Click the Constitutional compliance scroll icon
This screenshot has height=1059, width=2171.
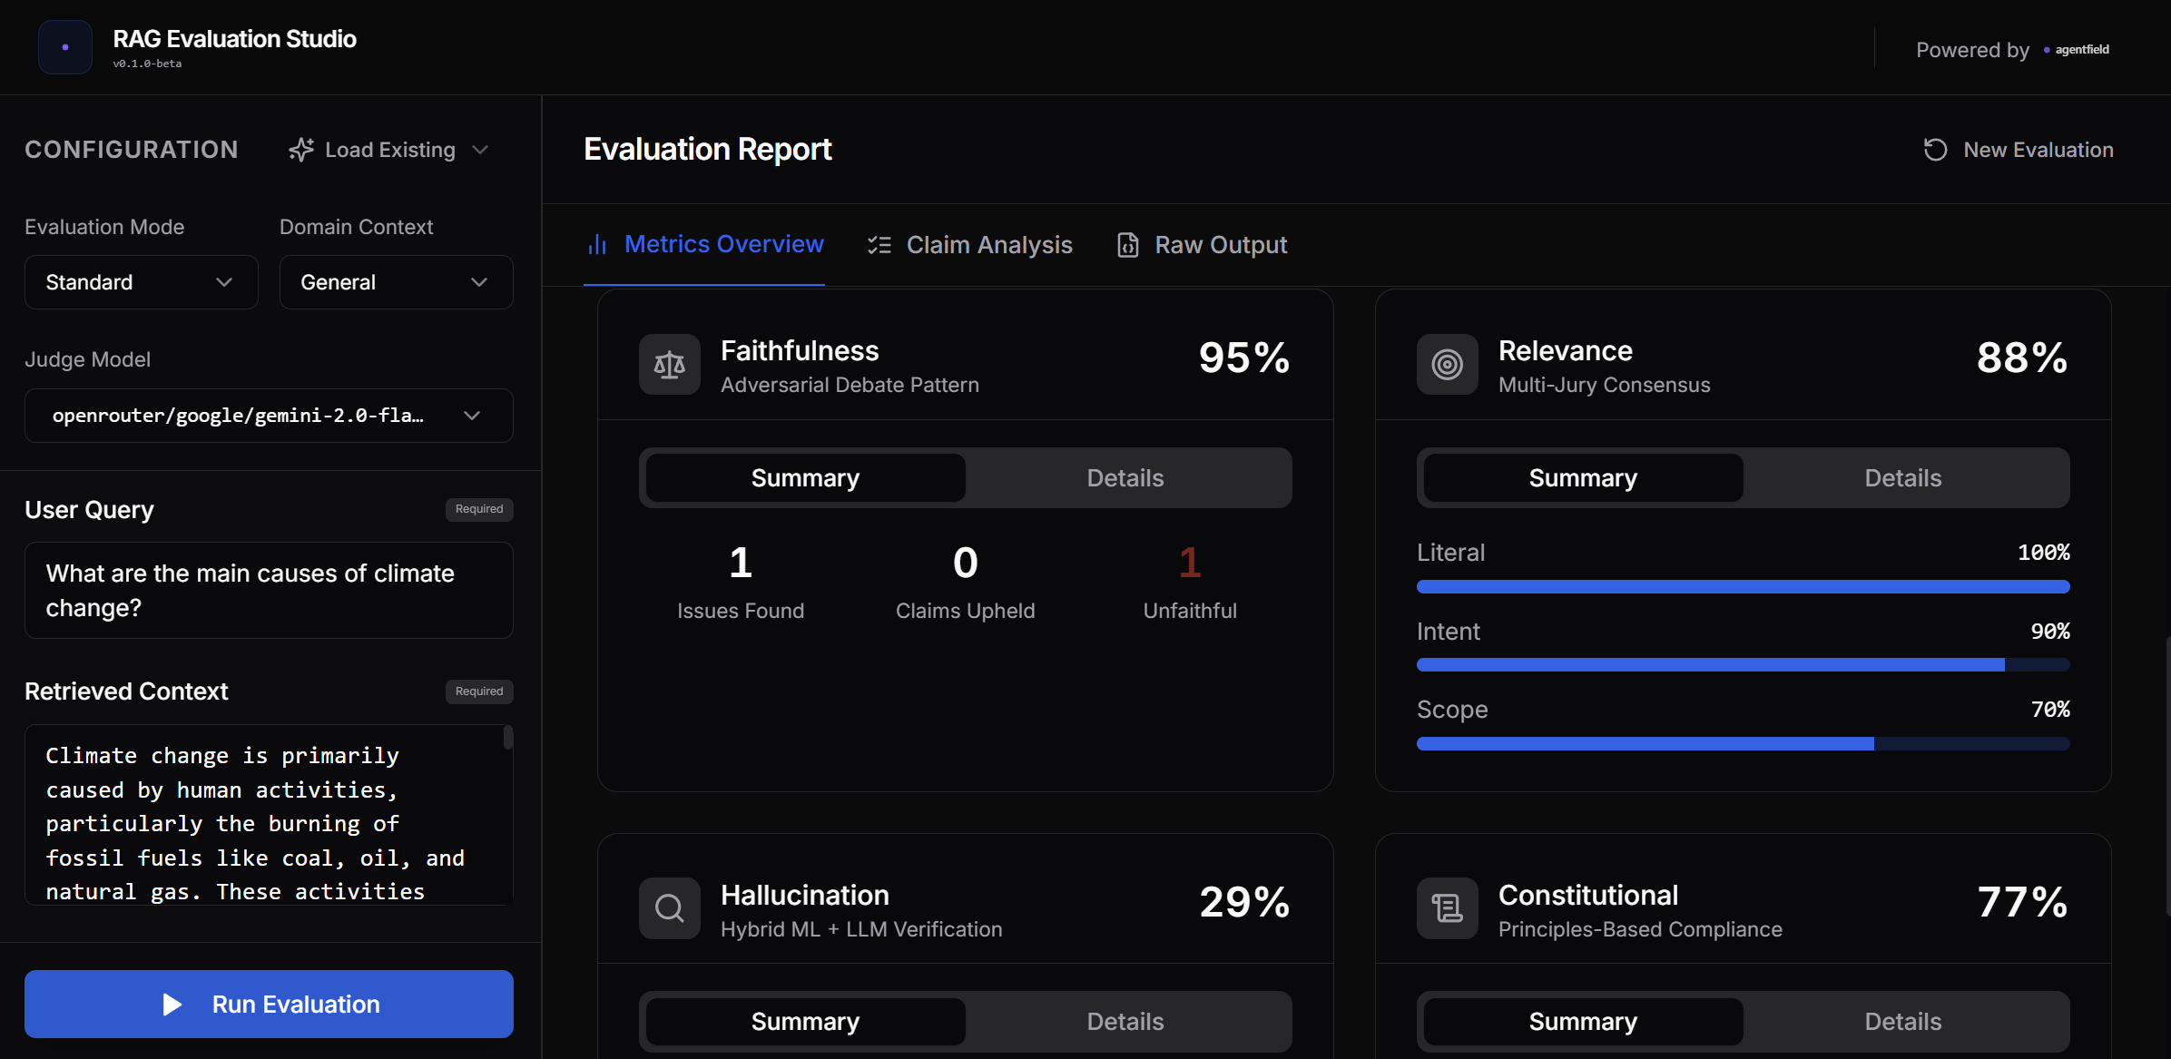point(1447,907)
